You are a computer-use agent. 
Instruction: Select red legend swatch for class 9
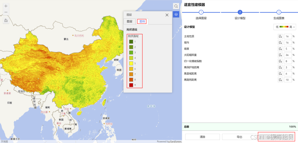click(131, 85)
